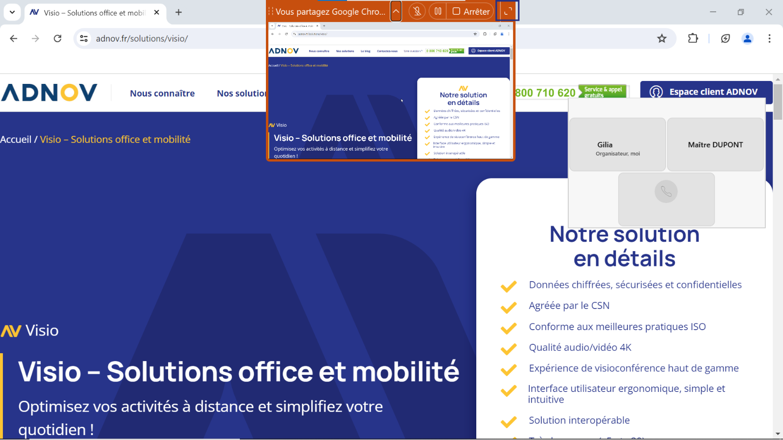Open the Chrome profile avatar
This screenshot has height=440, width=783.
click(748, 38)
